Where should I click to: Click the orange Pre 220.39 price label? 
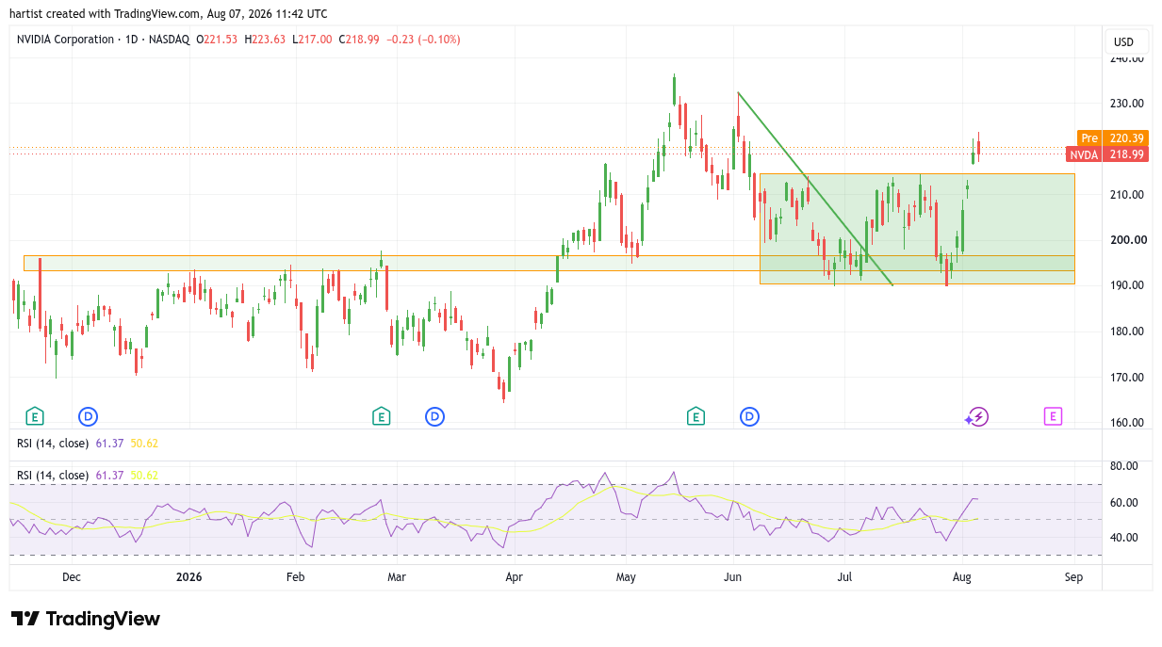coord(1113,138)
